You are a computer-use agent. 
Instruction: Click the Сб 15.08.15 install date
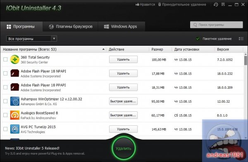click(x=183, y=115)
